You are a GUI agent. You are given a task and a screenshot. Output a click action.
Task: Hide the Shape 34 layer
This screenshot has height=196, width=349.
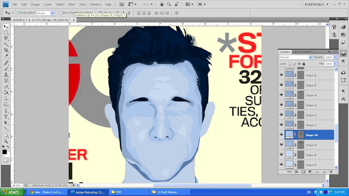coord(281,95)
